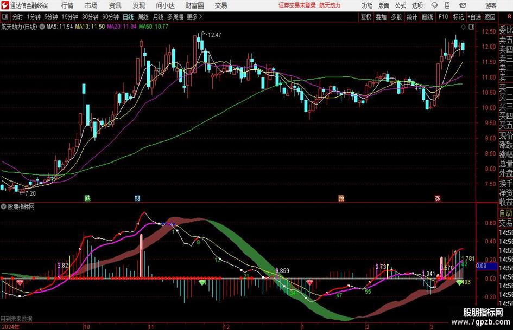
Task: Click the MA5: 11.94 indicator label
Action: (60, 27)
